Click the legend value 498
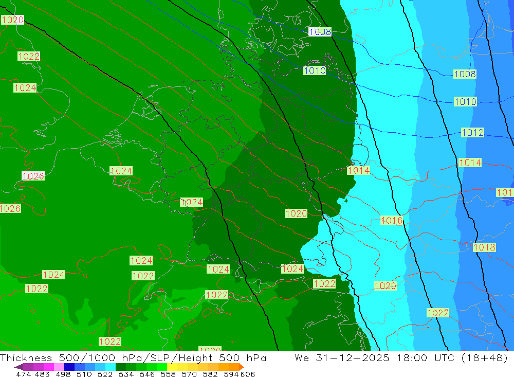This screenshot has height=377, width=514. 63,374
